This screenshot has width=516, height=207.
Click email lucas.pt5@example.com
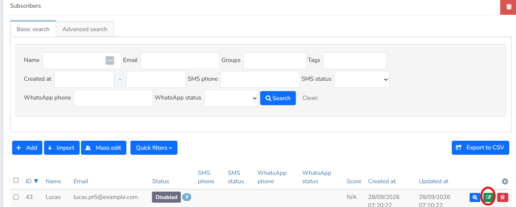106,197
